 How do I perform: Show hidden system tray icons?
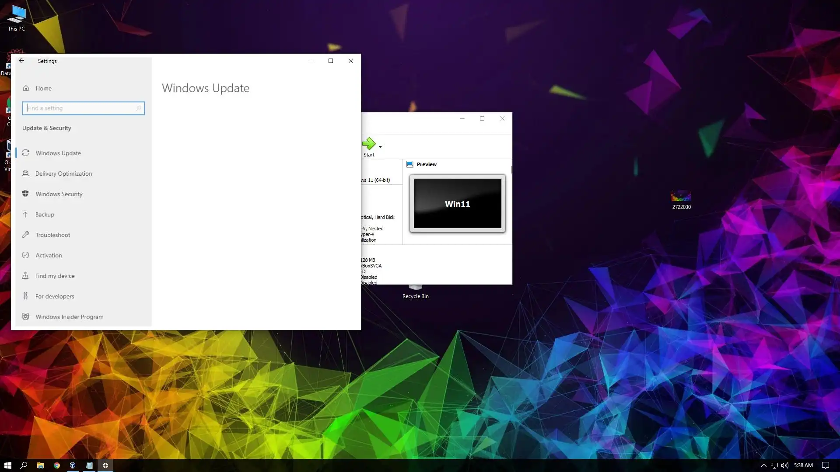(763, 465)
